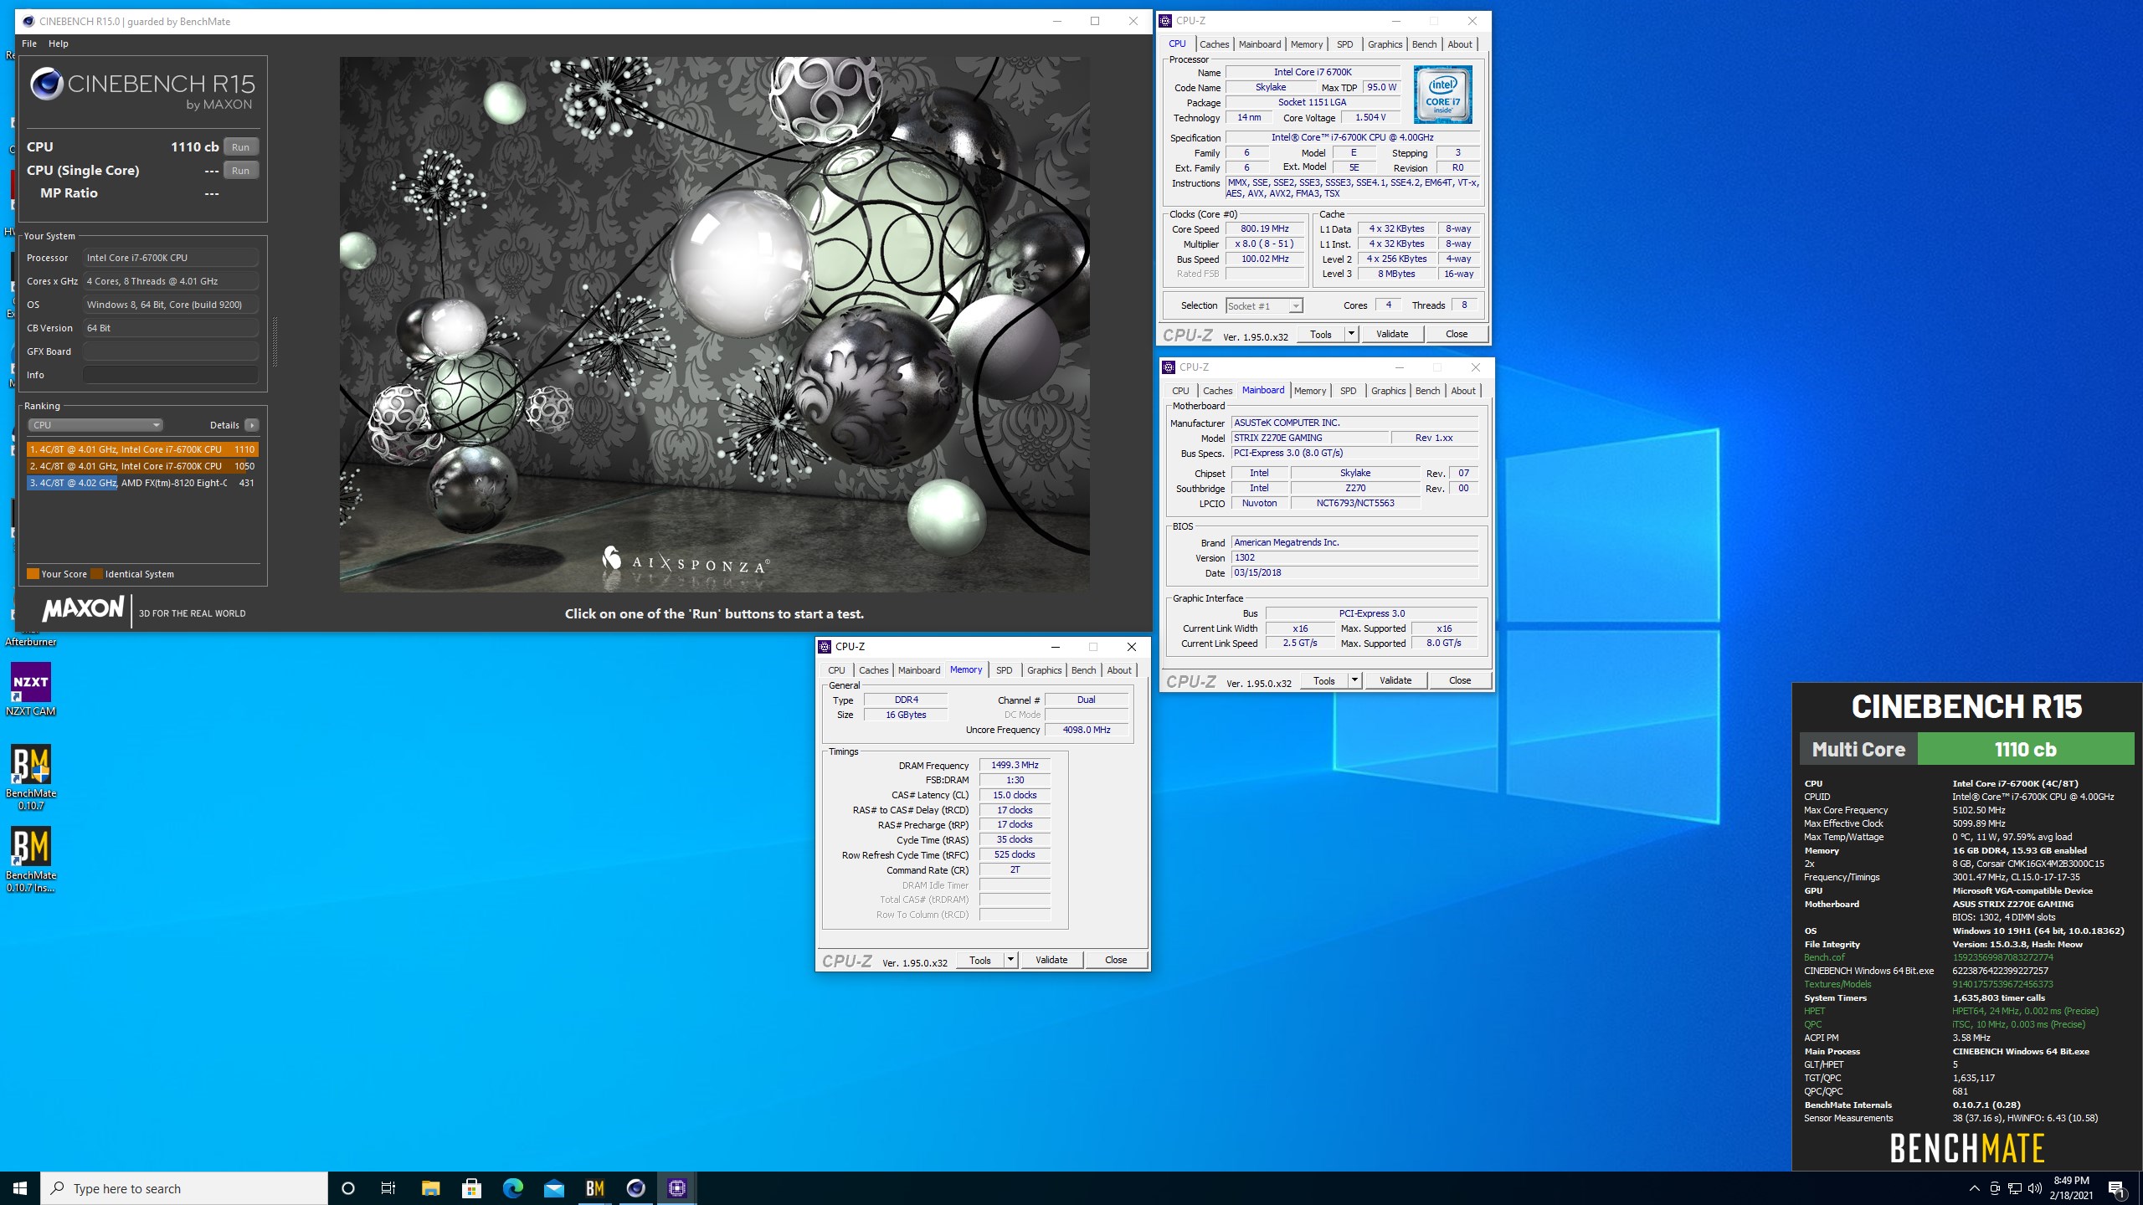Click the rendered scene image in Cinebench
2143x1205 pixels.
714,324
